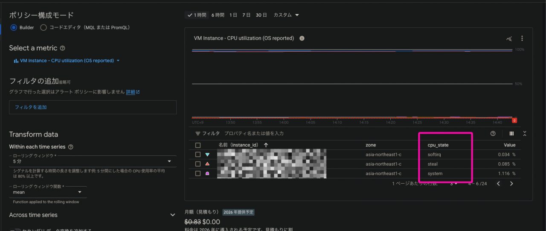The height and width of the screenshot is (231, 546).
Task: Go to previous page of table rows
Action: pos(498,184)
